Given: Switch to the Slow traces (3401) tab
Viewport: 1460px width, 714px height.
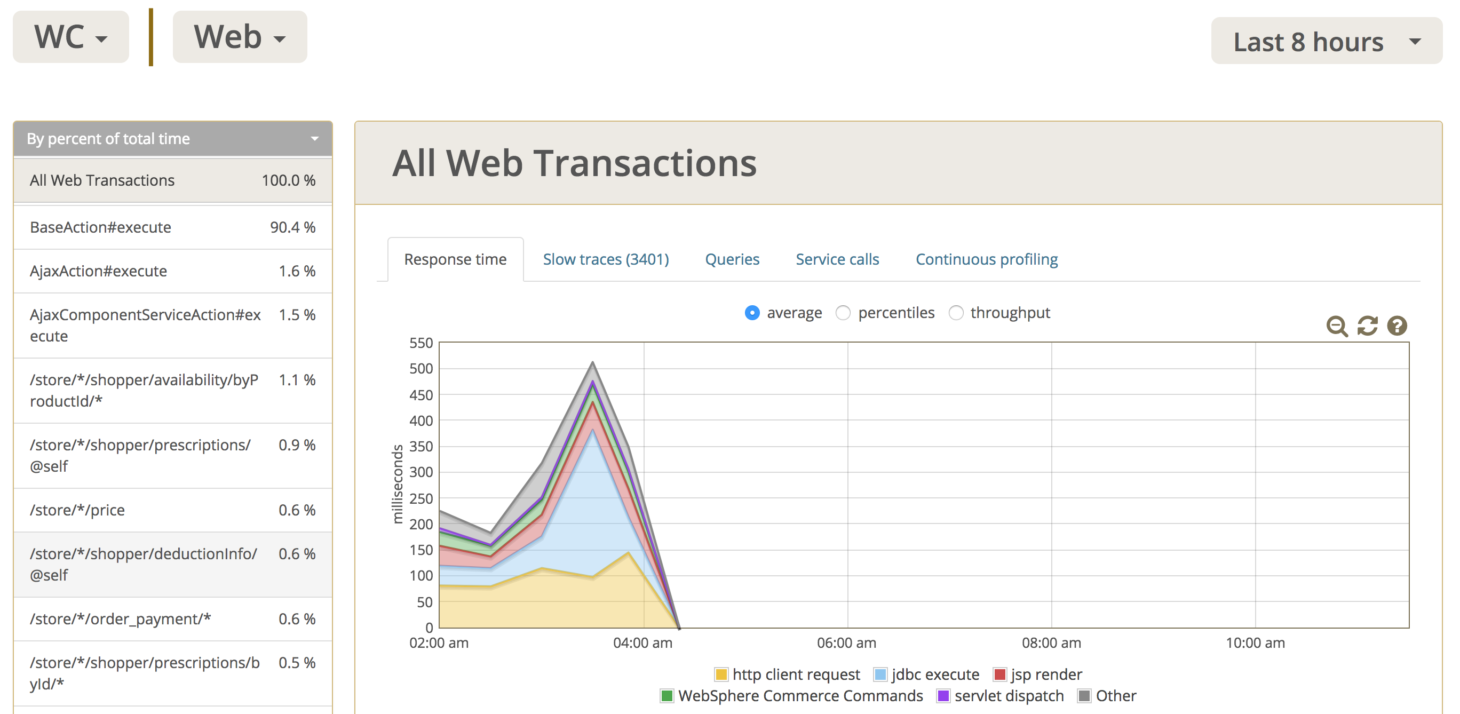Looking at the screenshot, I should point(606,259).
